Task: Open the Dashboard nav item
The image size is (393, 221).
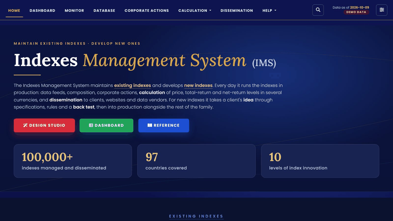Action: click(42, 10)
